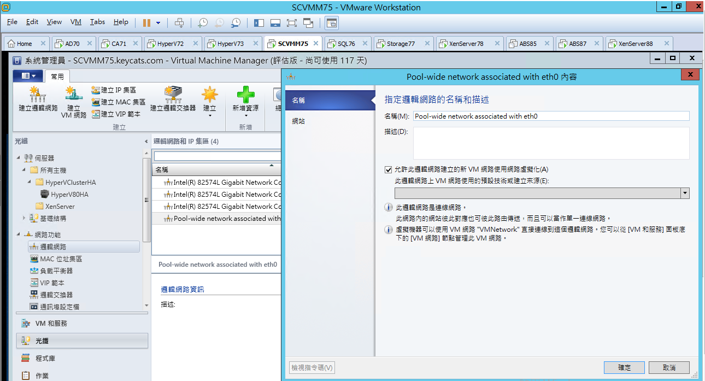Select the XenServer folder in the tree

(x=55, y=206)
